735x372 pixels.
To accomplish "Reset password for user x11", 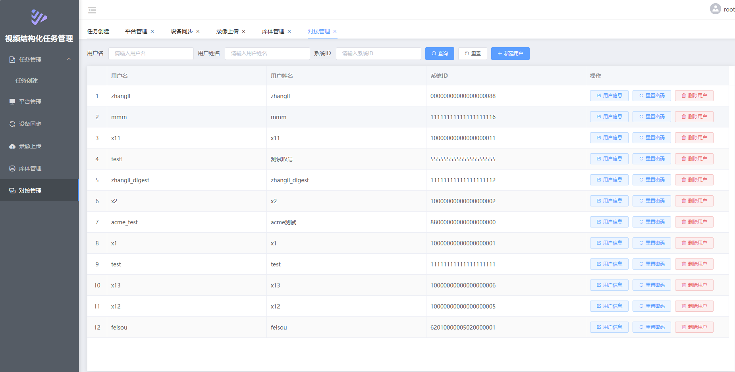I will point(652,138).
